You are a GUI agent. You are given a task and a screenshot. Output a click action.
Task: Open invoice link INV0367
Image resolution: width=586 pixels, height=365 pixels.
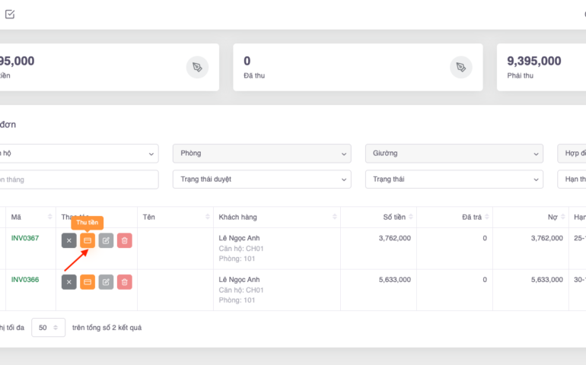click(x=24, y=238)
